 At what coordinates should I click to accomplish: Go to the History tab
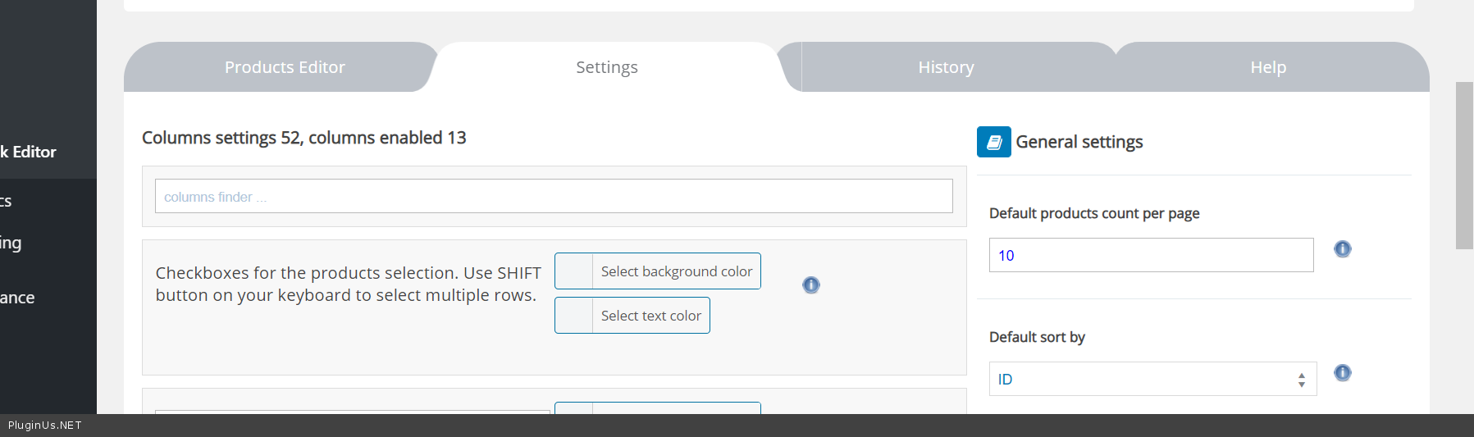click(946, 67)
